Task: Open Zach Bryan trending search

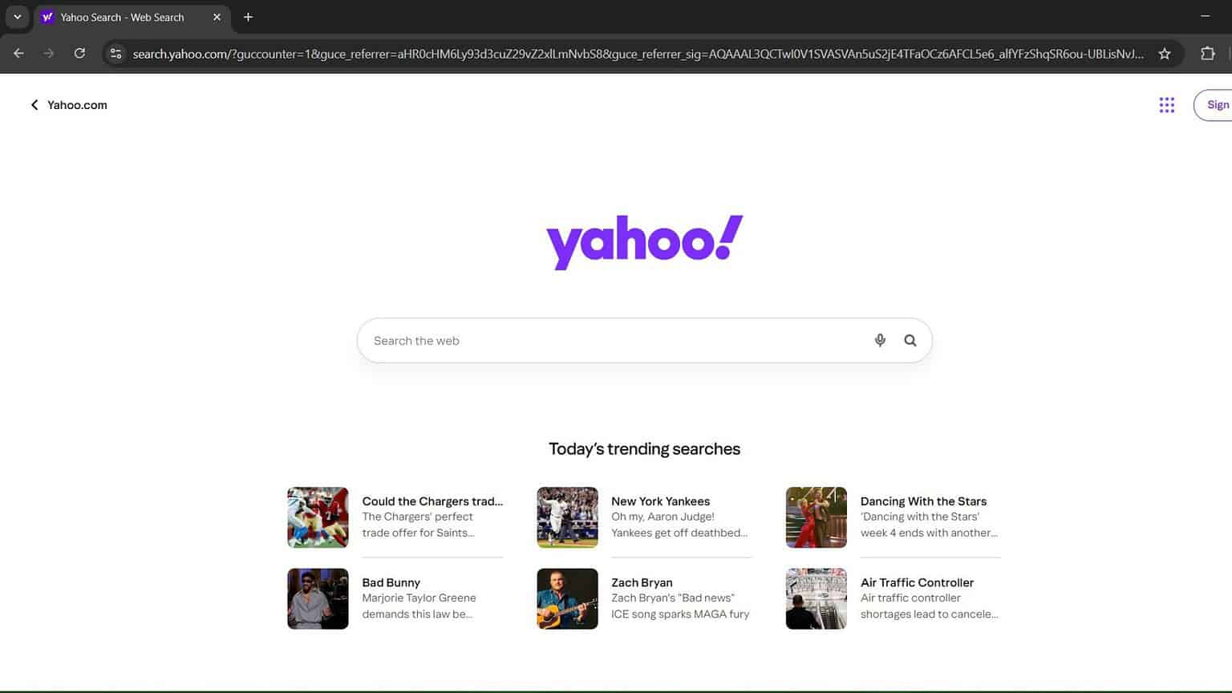Action: (642, 583)
